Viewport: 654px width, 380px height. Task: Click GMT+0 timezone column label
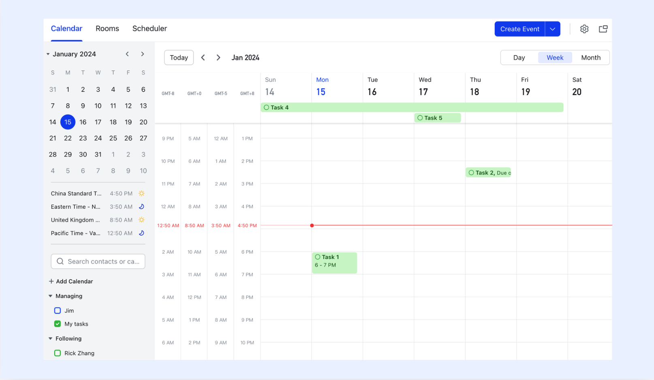[x=194, y=93]
